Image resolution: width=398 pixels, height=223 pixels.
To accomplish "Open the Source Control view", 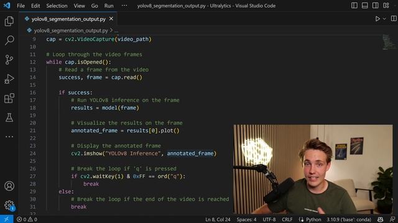I will [9, 59].
